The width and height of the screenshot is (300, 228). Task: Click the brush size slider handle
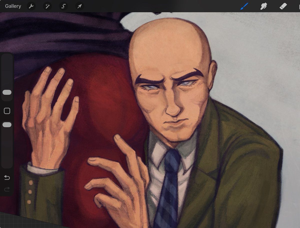(x=7, y=92)
